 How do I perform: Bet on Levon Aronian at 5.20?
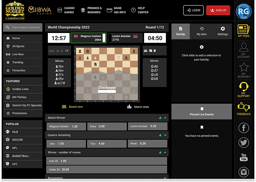pyautogui.click(x=148, y=126)
